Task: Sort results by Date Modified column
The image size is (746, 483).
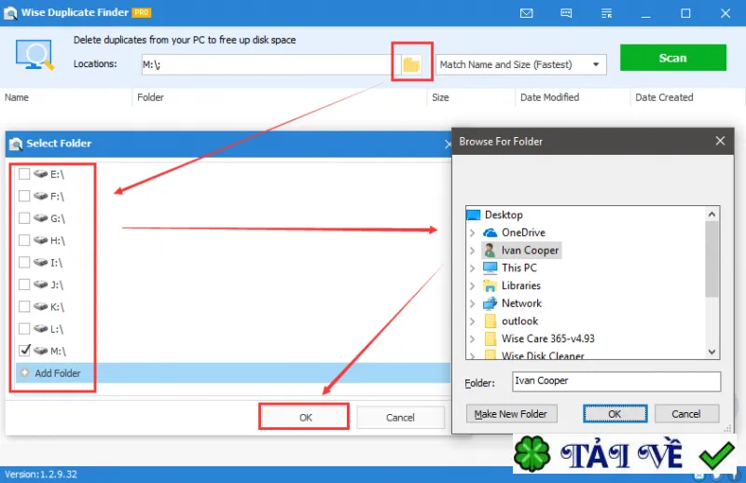Action: coord(573,97)
